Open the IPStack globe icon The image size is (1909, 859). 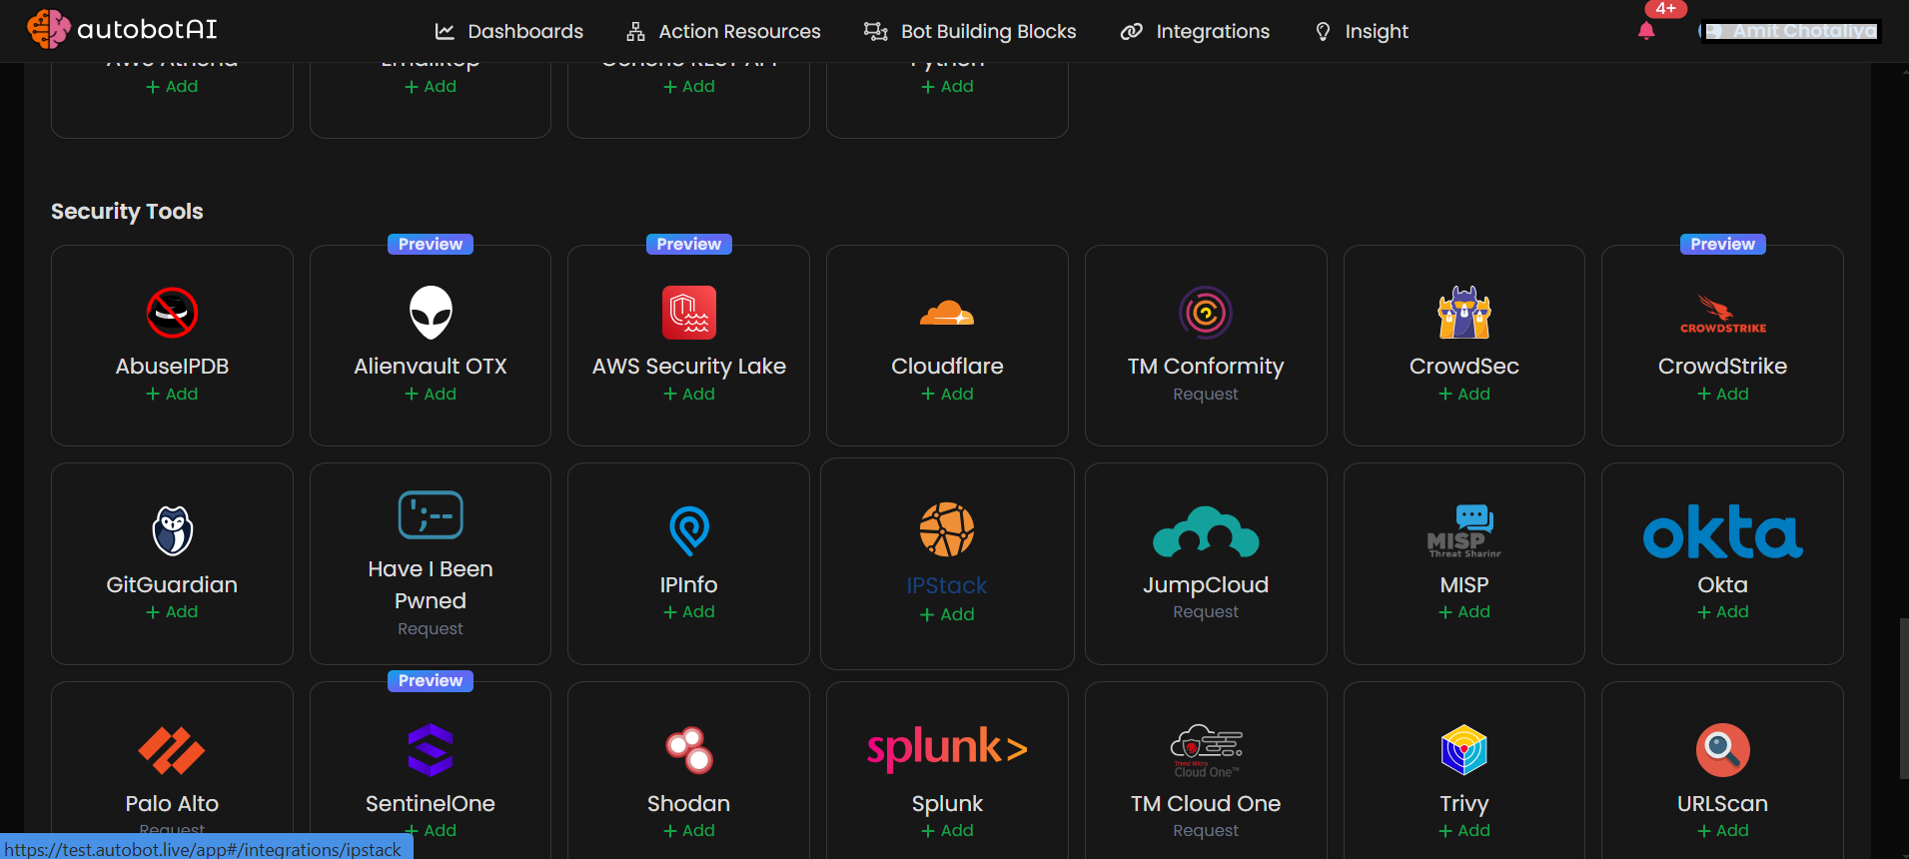[947, 529]
